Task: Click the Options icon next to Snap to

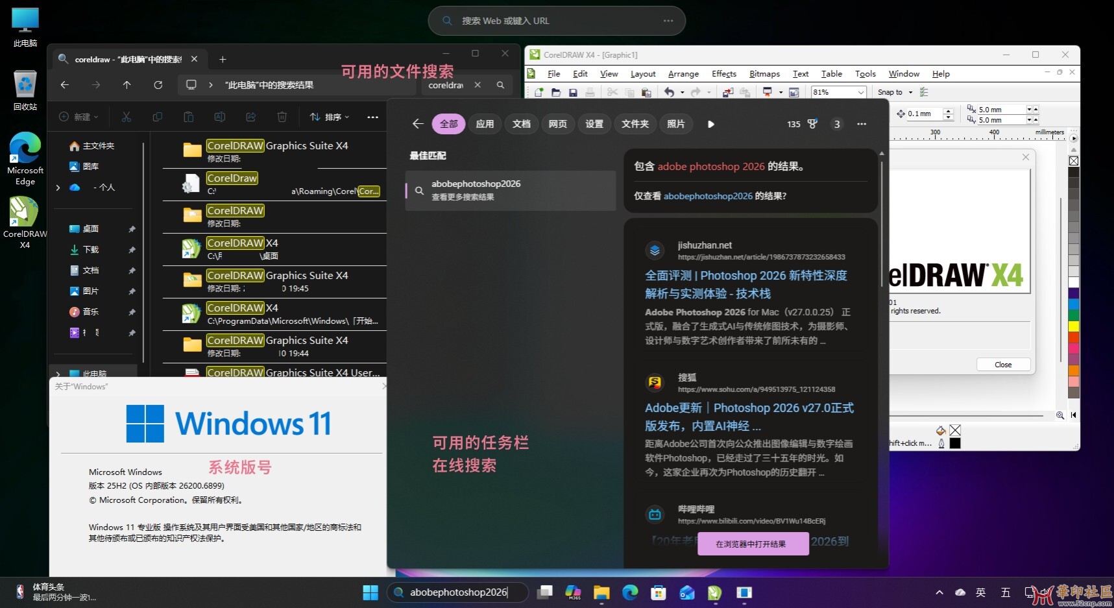Action: pyautogui.click(x=925, y=91)
